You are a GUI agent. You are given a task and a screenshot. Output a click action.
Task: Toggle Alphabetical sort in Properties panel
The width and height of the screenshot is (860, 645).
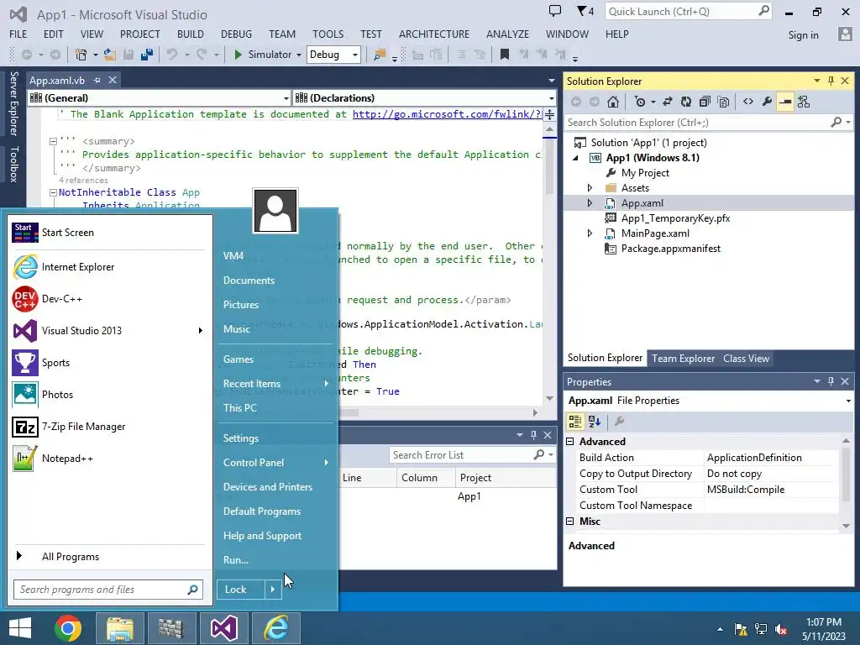click(595, 422)
